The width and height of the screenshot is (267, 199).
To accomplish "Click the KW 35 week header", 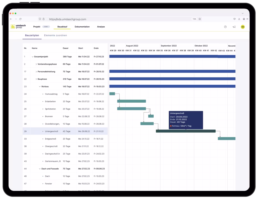I will coord(160,51).
